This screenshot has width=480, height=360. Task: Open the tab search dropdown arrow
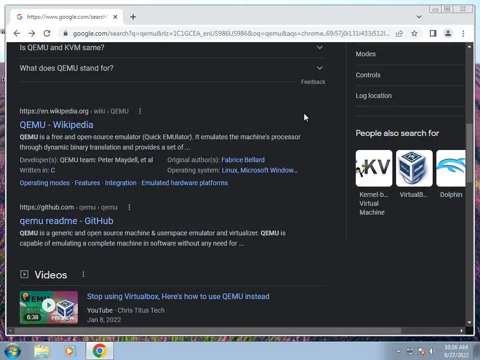(x=419, y=17)
